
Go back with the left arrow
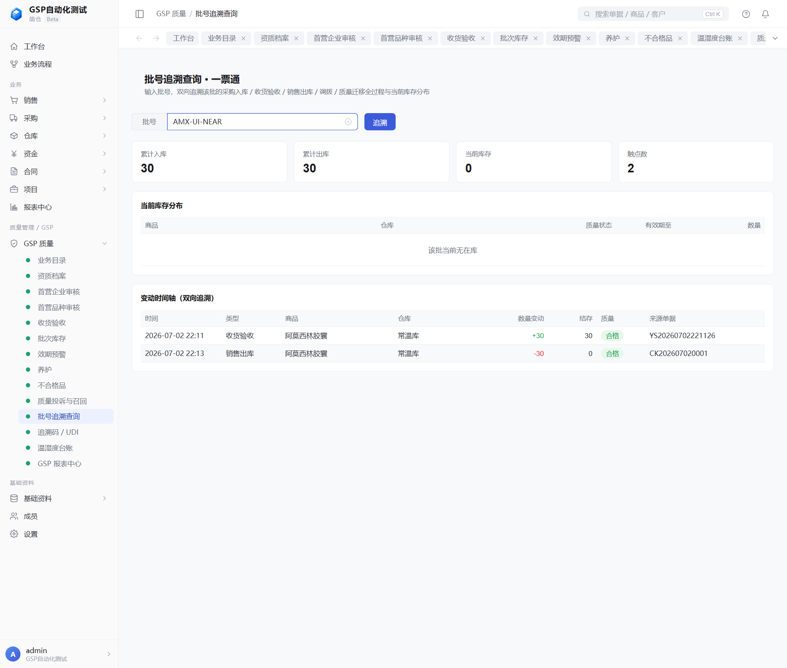(139, 38)
